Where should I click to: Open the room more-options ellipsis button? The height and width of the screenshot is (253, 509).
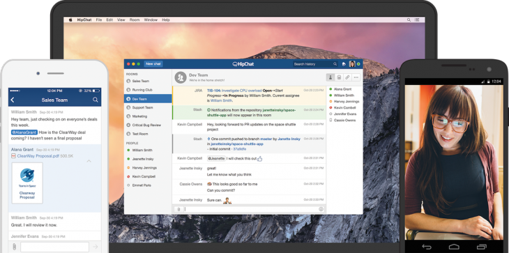[x=356, y=77]
